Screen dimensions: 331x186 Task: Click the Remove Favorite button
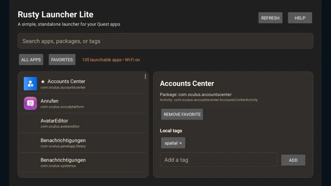tap(182, 114)
